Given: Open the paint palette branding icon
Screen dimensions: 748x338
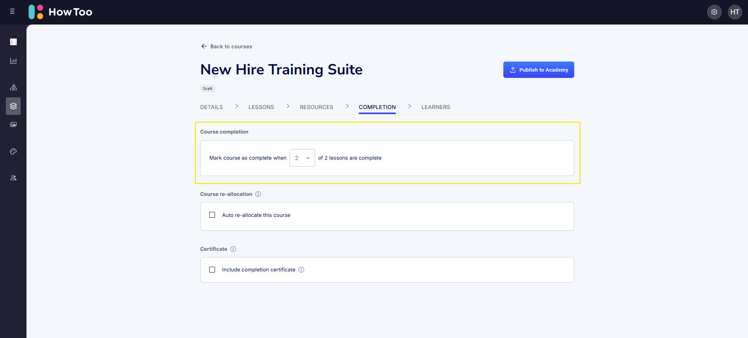Looking at the screenshot, I should click(x=13, y=151).
